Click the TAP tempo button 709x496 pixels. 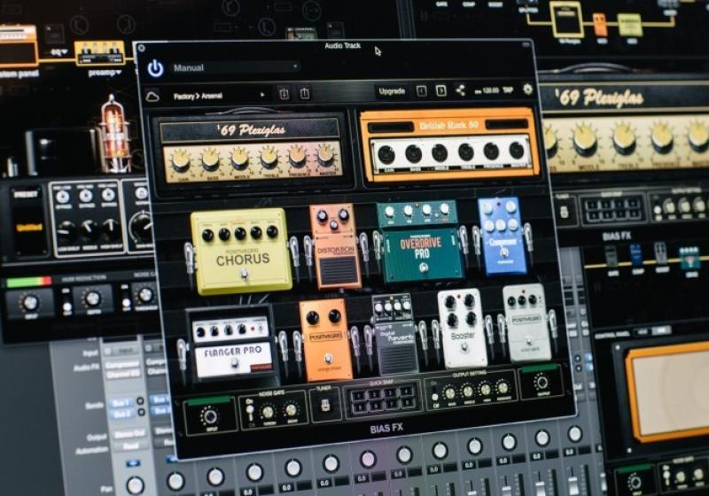(x=508, y=89)
